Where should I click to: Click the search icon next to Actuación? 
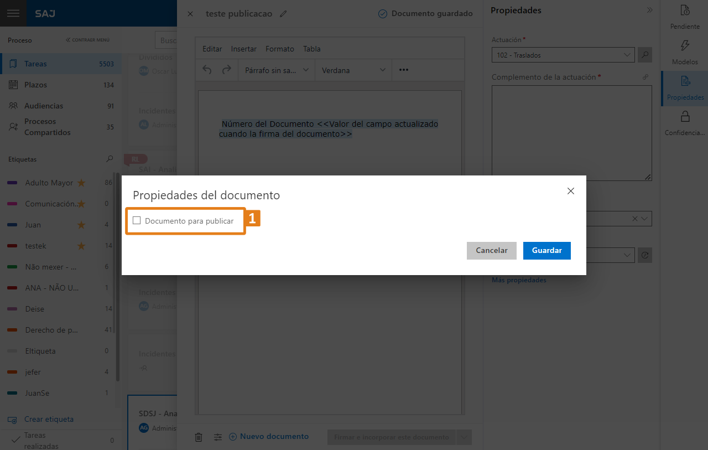click(x=645, y=55)
